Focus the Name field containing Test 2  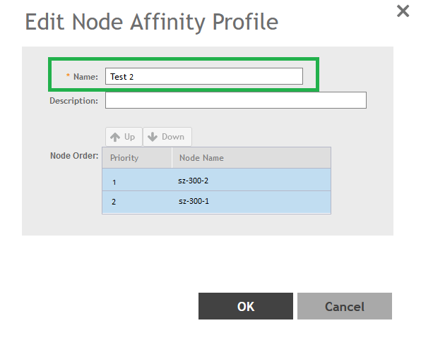[204, 76]
